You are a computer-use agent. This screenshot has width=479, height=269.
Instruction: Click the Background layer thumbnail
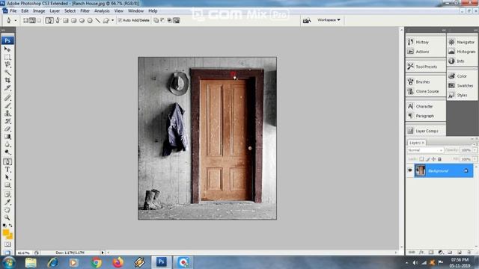coord(421,170)
